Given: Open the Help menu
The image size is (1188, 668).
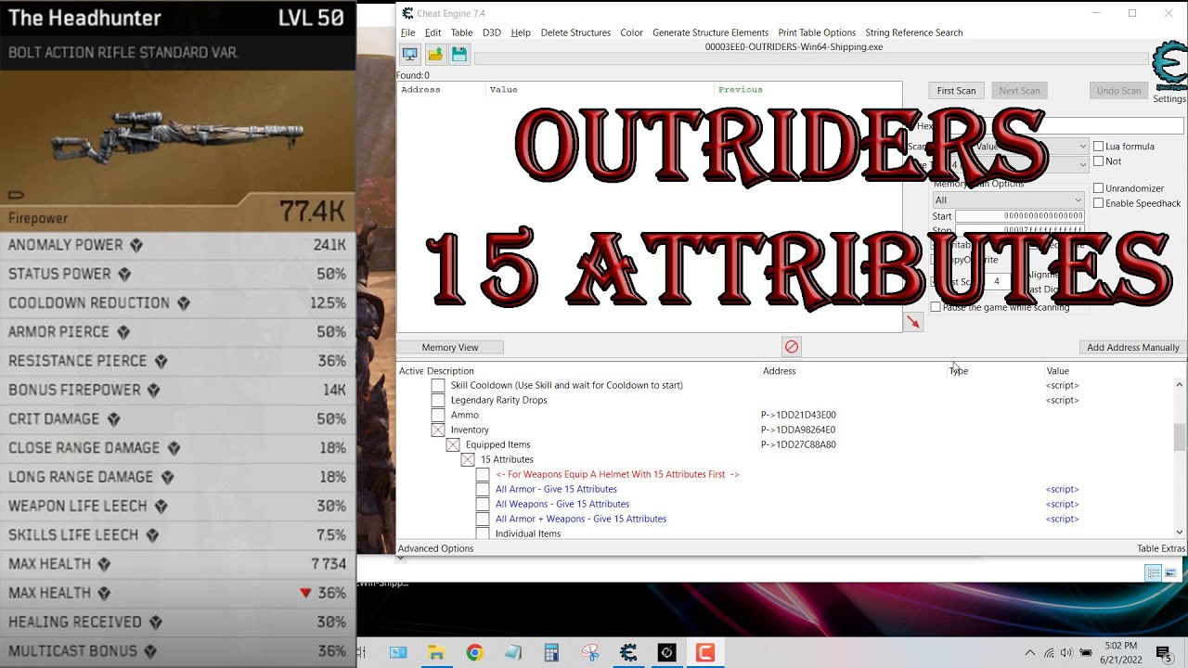Looking at the screenshot, I should click(x=521, y=32).
